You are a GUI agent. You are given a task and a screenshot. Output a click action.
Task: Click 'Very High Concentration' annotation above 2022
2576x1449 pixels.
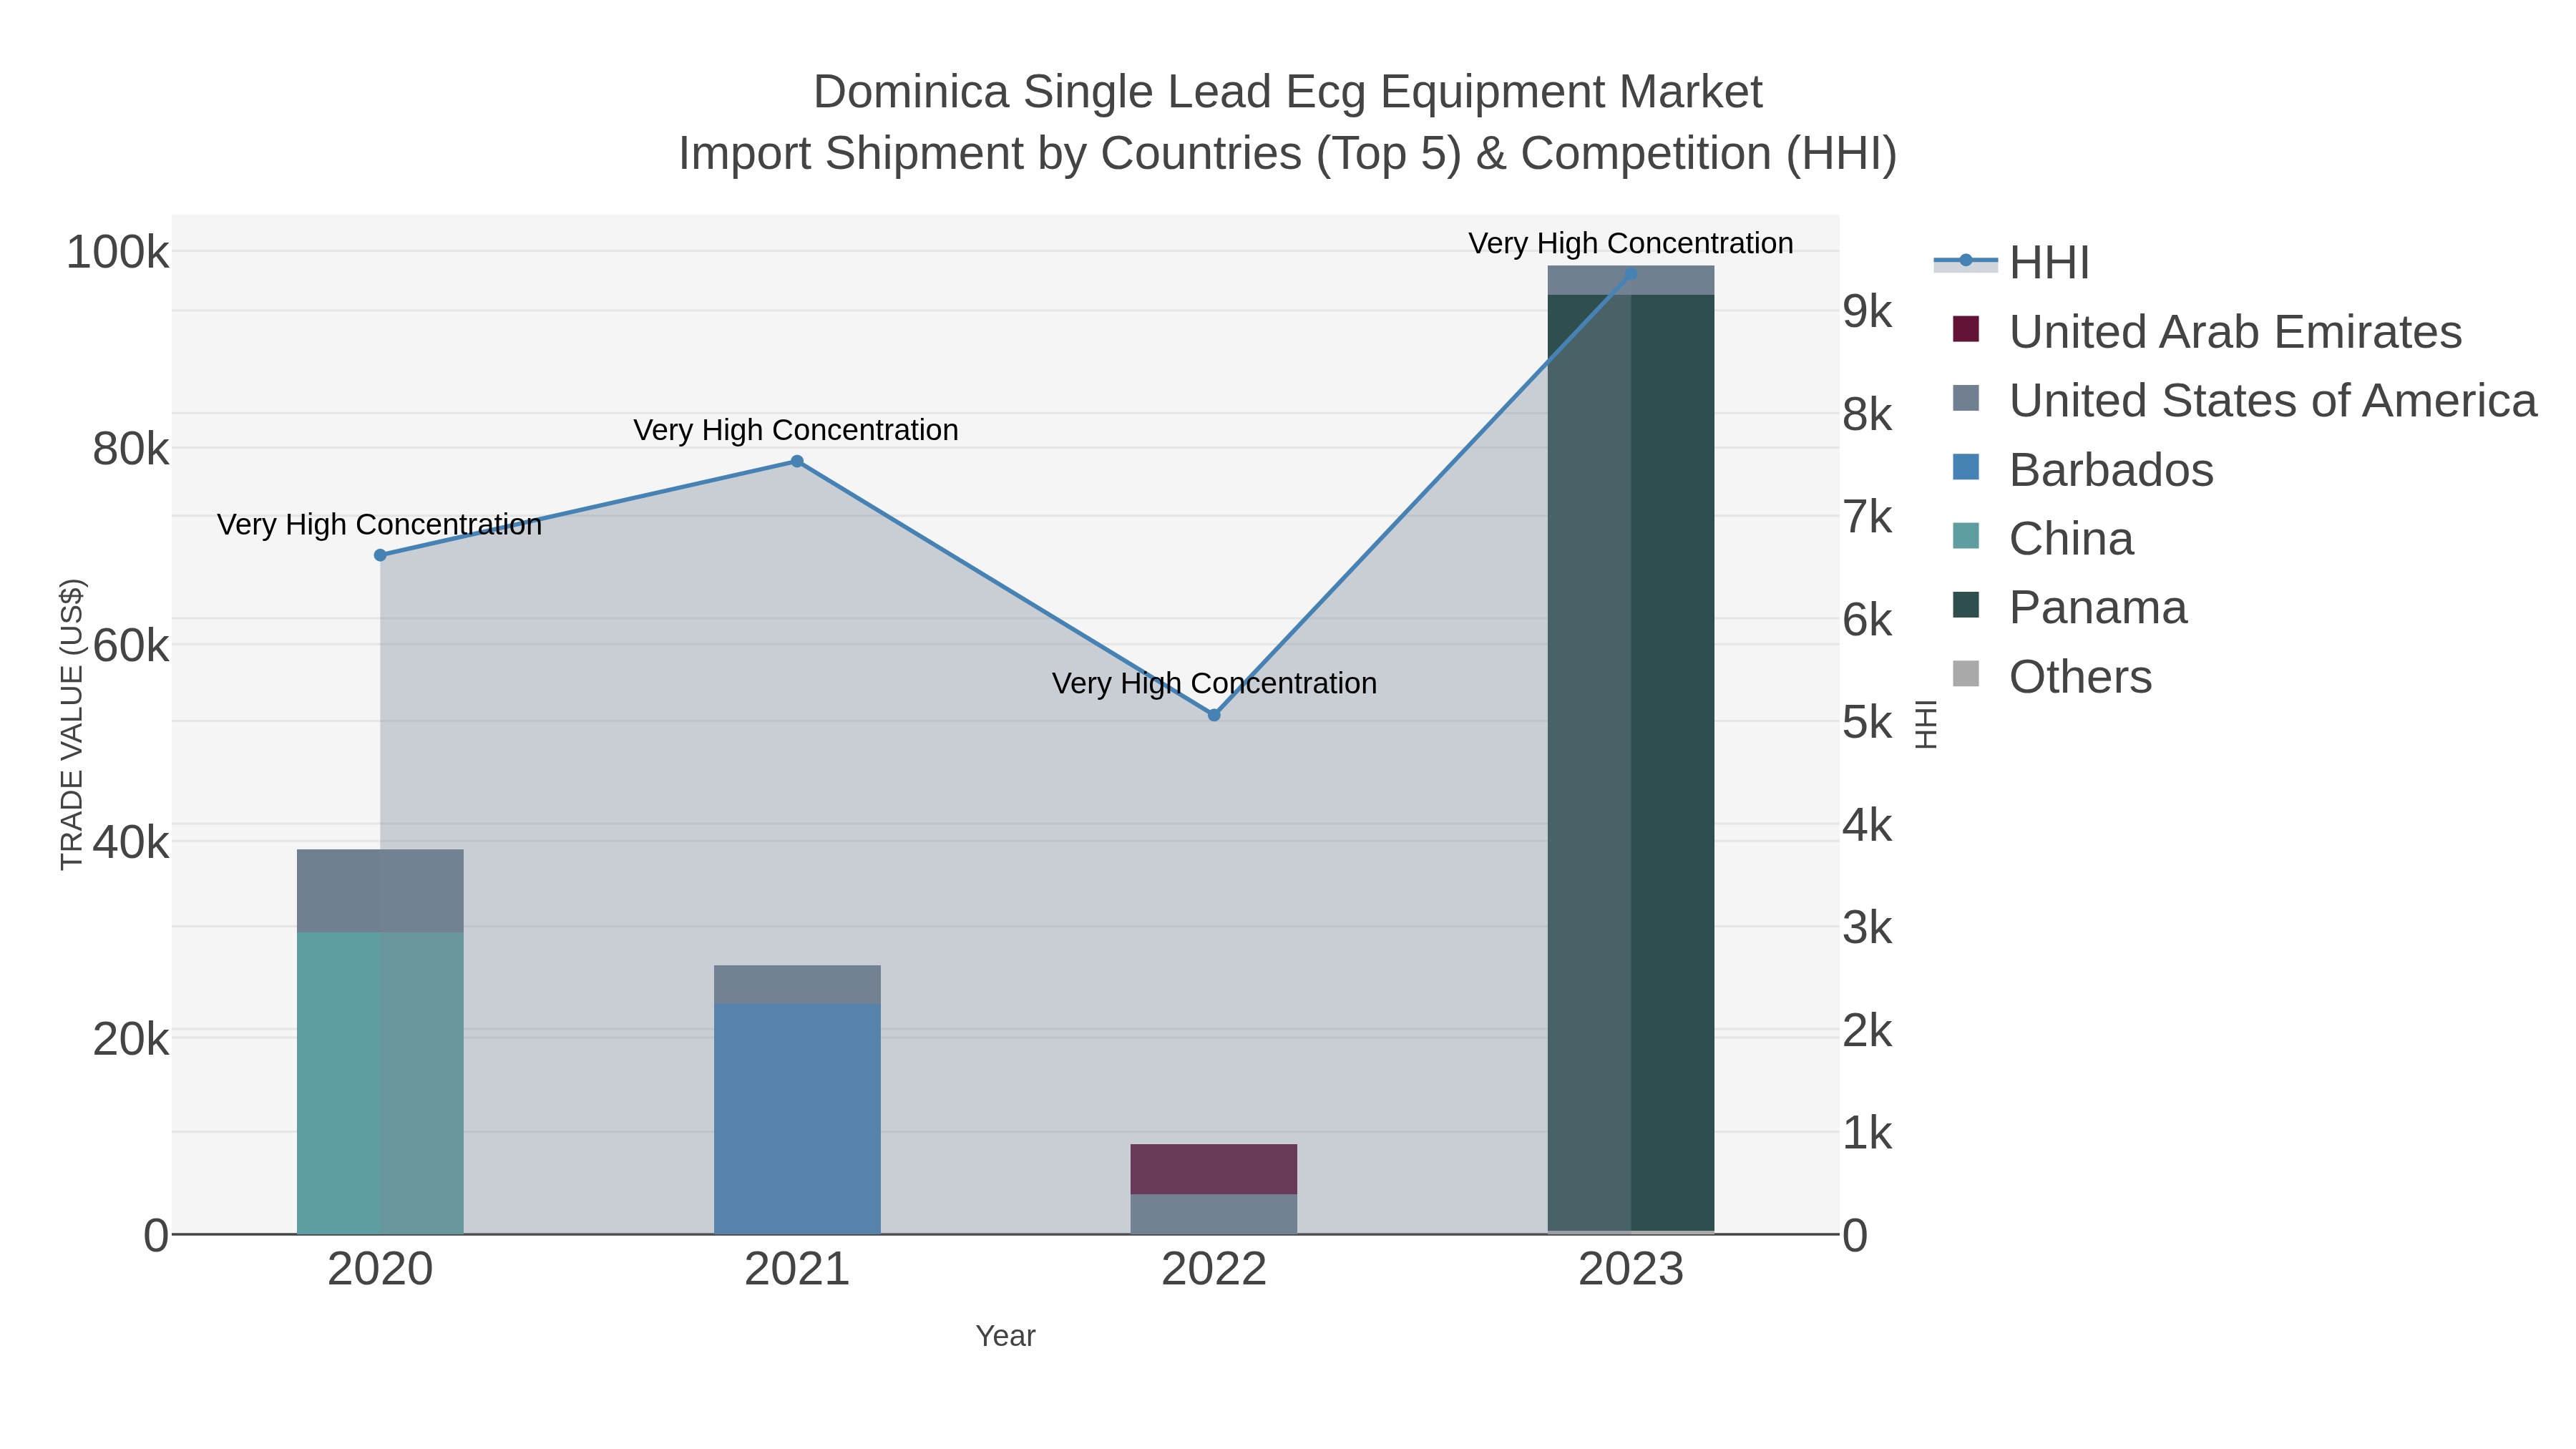1214,684
